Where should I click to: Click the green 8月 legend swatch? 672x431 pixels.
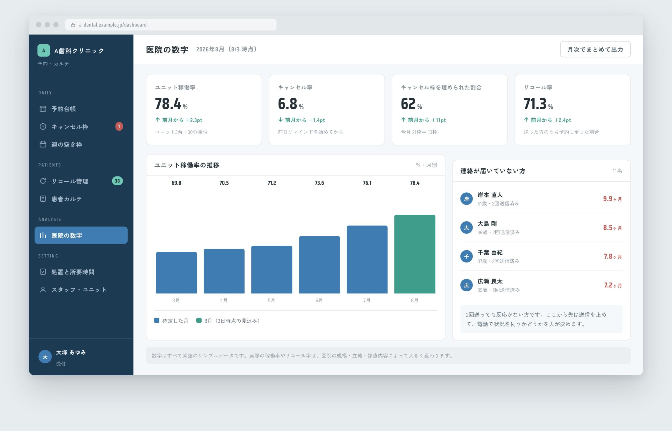pyautogui.click(x=199, y=320)
